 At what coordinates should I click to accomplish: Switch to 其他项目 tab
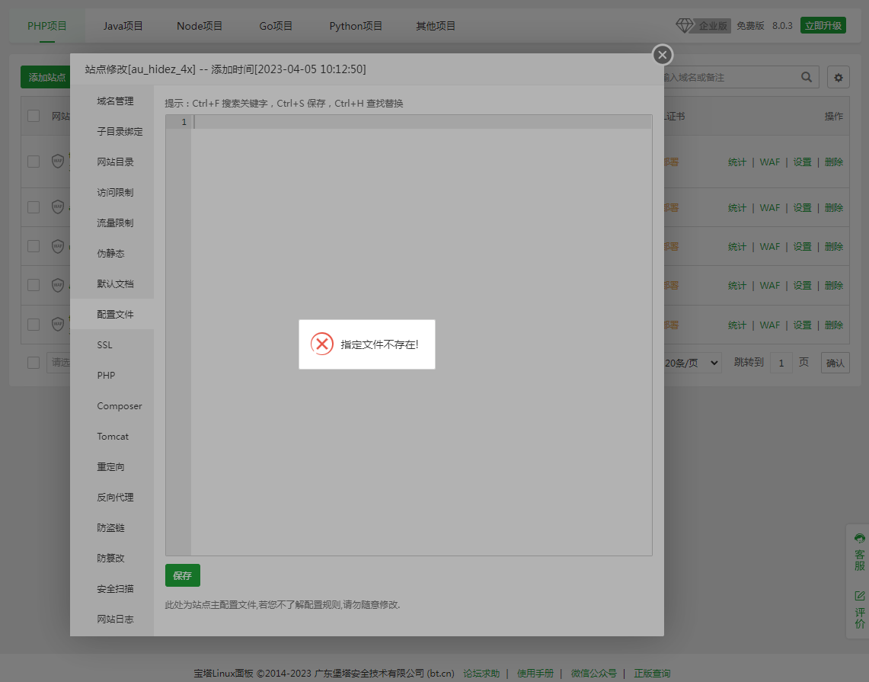(436, 25)
